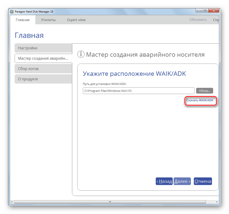Click the info icon beside wizard title
229x214 pixels.
(x=81, y=54)
